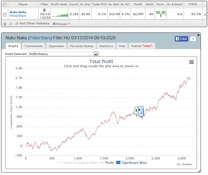Click the Filter column header
This screenshot has width=208, height=175.
point(44,4)
